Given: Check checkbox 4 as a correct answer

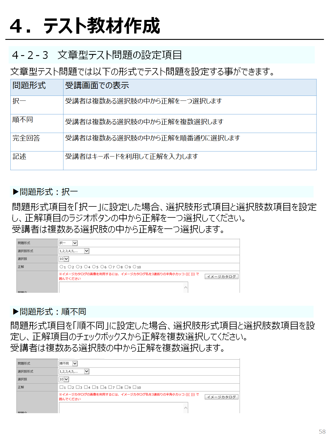Looking at the screenshot, I should [x=86, y=387].
